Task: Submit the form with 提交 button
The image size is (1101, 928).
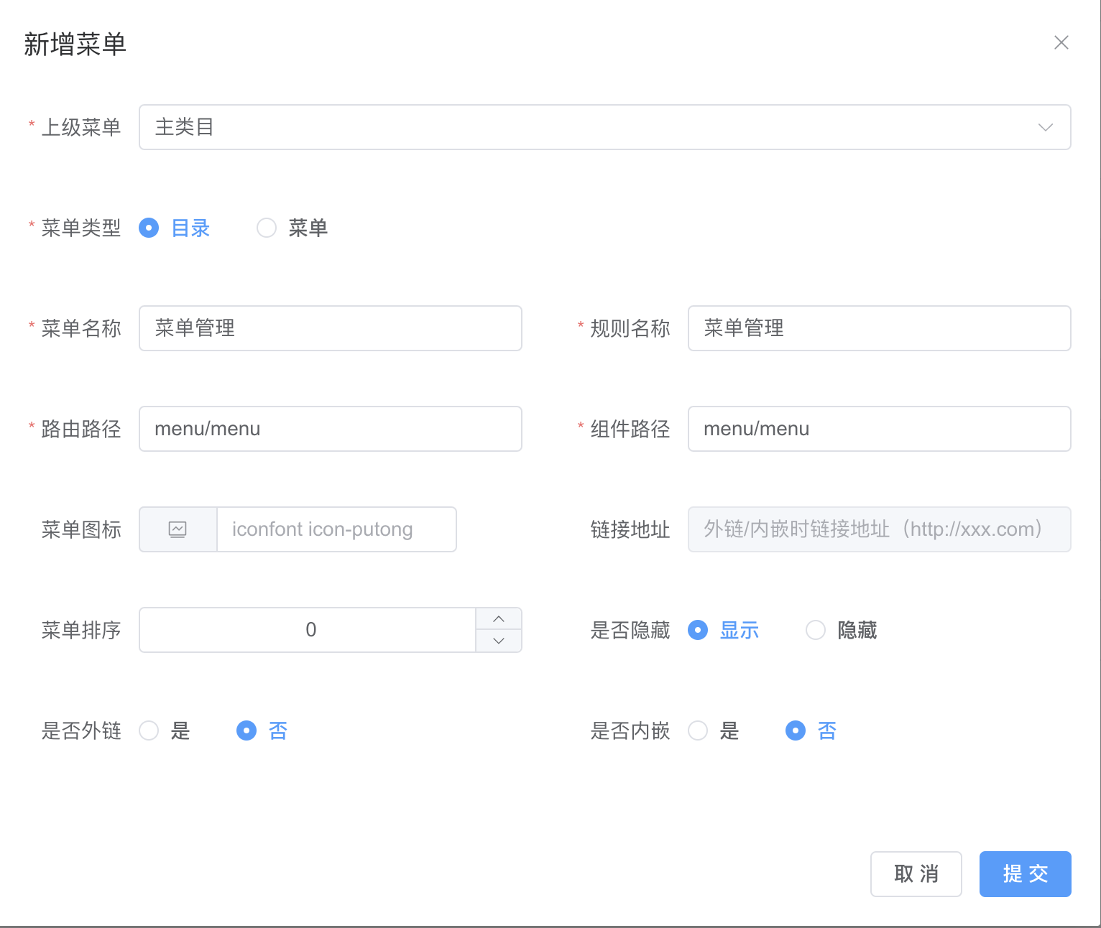Action: [x=1025, y=873]
